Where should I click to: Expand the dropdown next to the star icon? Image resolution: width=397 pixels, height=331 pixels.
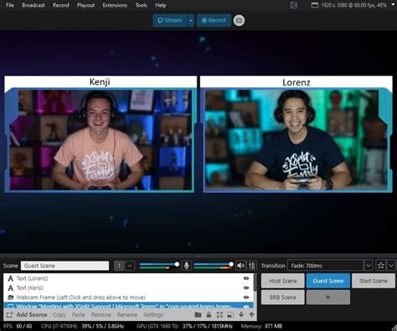(x=391, y=266)
